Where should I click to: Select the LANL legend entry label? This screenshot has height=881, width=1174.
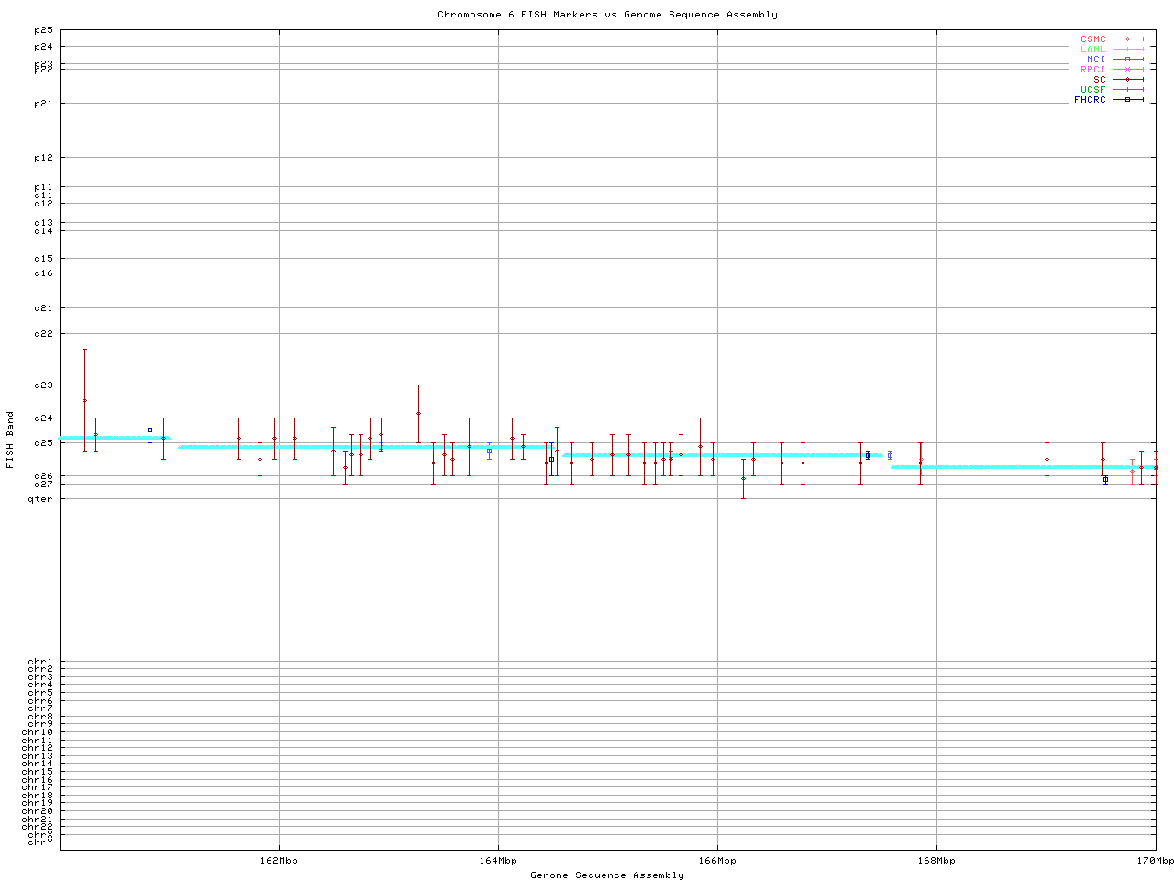(x=1092, y=50)
